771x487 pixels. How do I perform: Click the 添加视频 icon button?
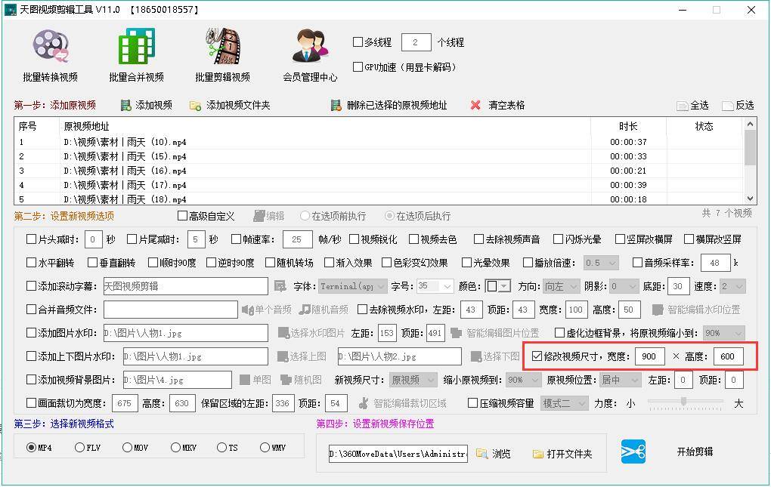point(126,105)
